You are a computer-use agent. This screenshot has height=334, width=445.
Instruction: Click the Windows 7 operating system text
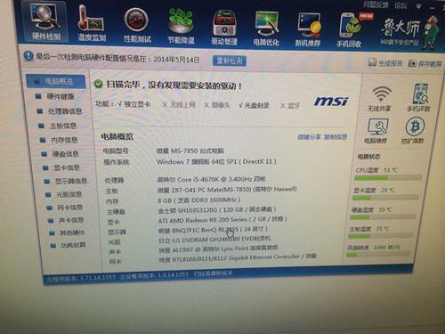click(x=216, y=161)
